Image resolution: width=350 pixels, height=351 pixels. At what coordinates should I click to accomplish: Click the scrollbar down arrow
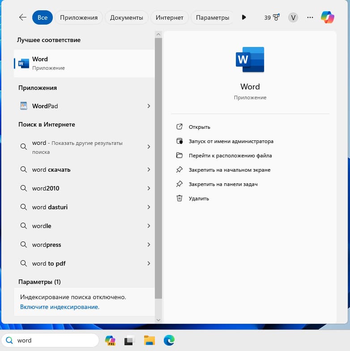(158, 320)
